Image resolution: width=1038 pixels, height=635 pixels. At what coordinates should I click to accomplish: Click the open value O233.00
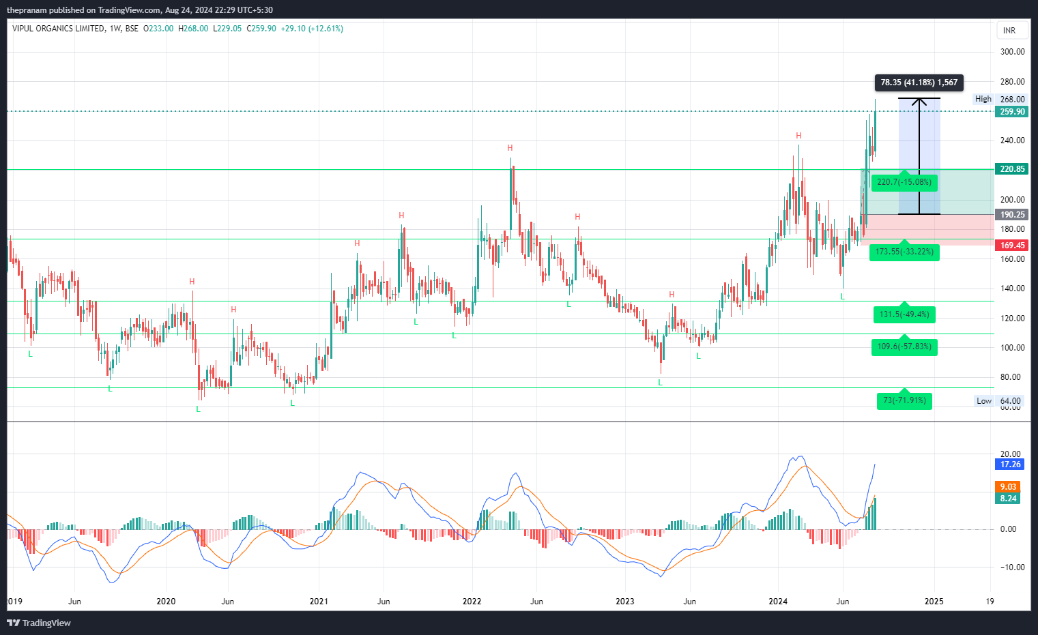[158, 29]
